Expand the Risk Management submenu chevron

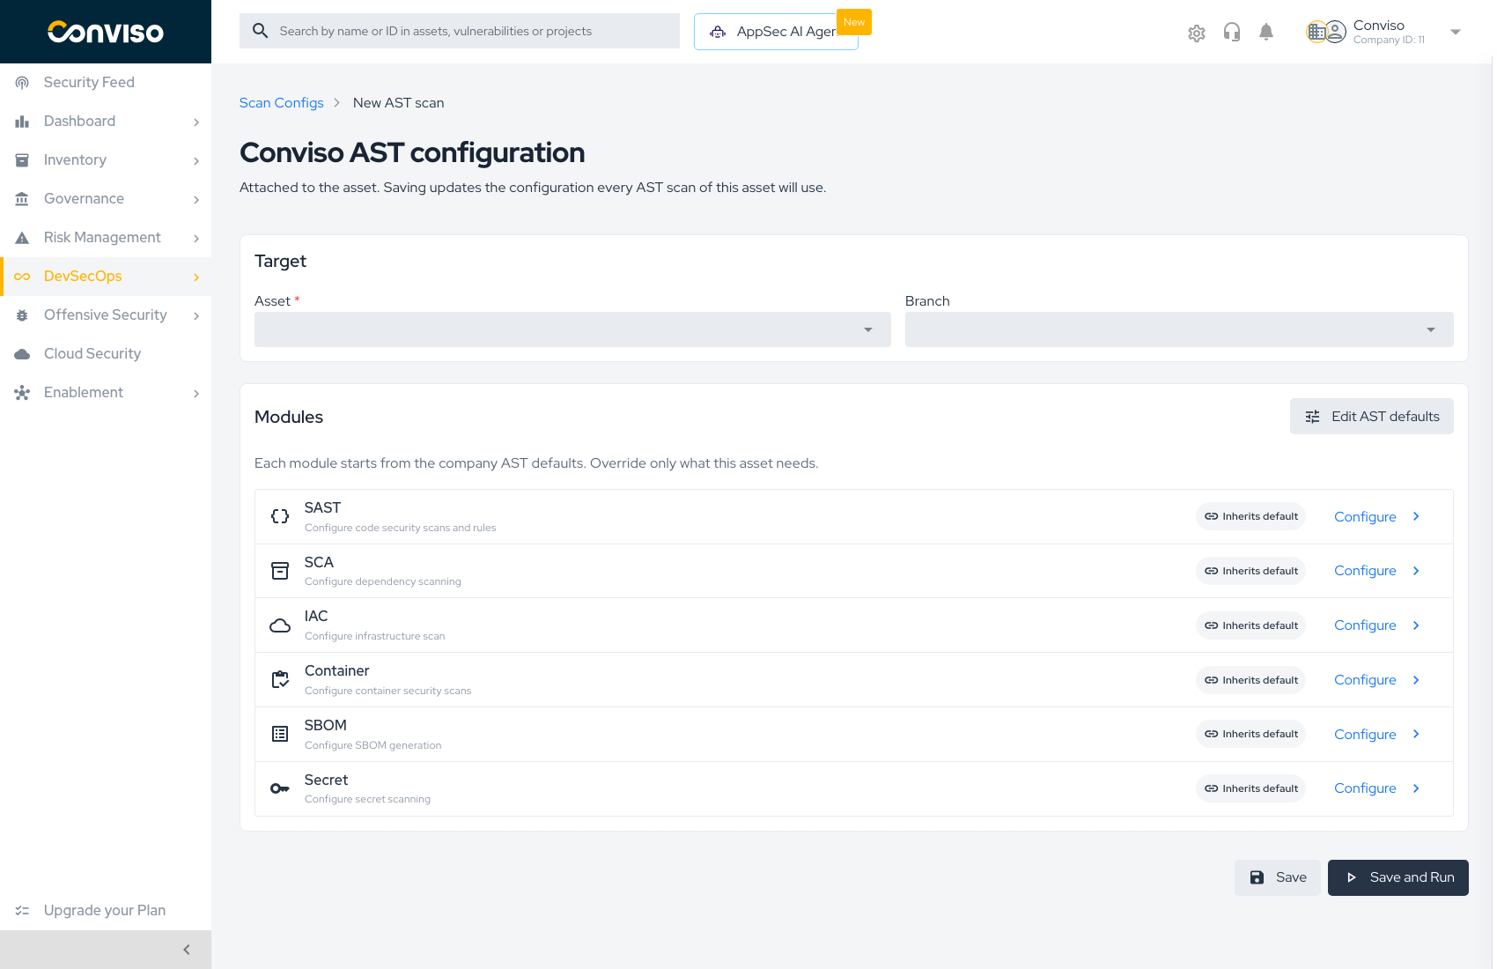[196, 238]
